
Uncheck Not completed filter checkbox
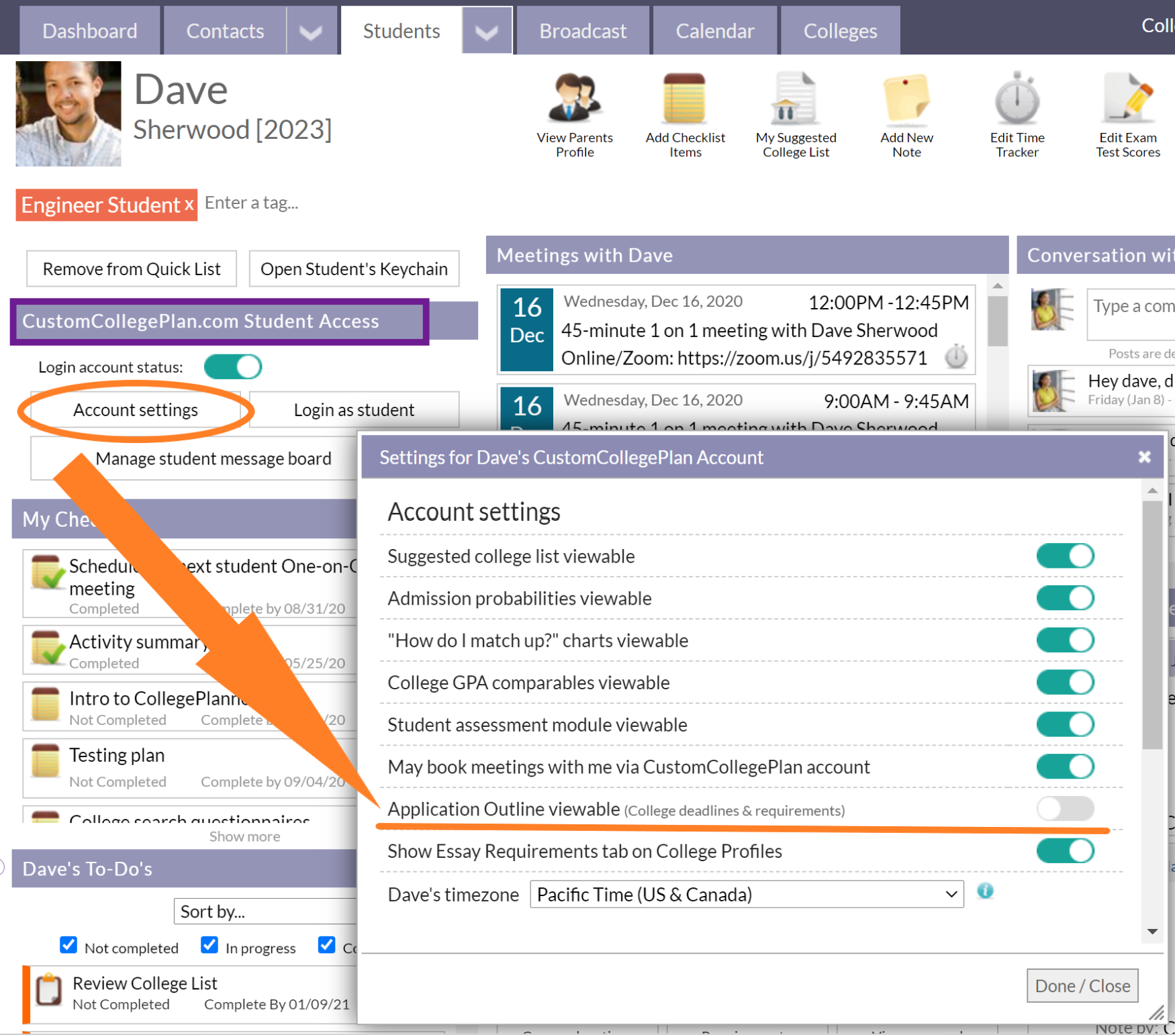[68, 945]
